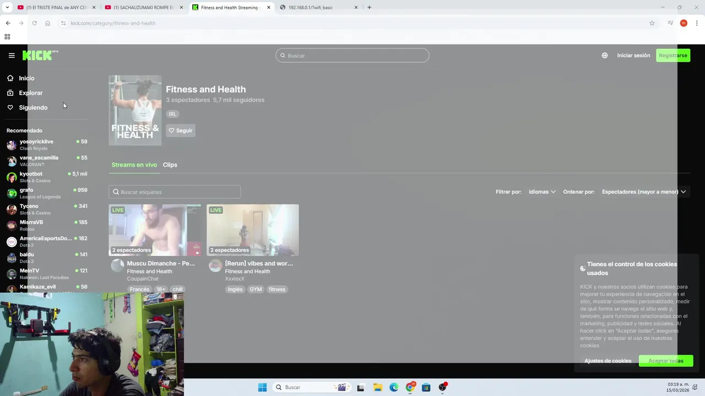This screenshot has width=705, height=396.
Task: Click the CoupainChat channel name
Action: (x=143, y=279)
